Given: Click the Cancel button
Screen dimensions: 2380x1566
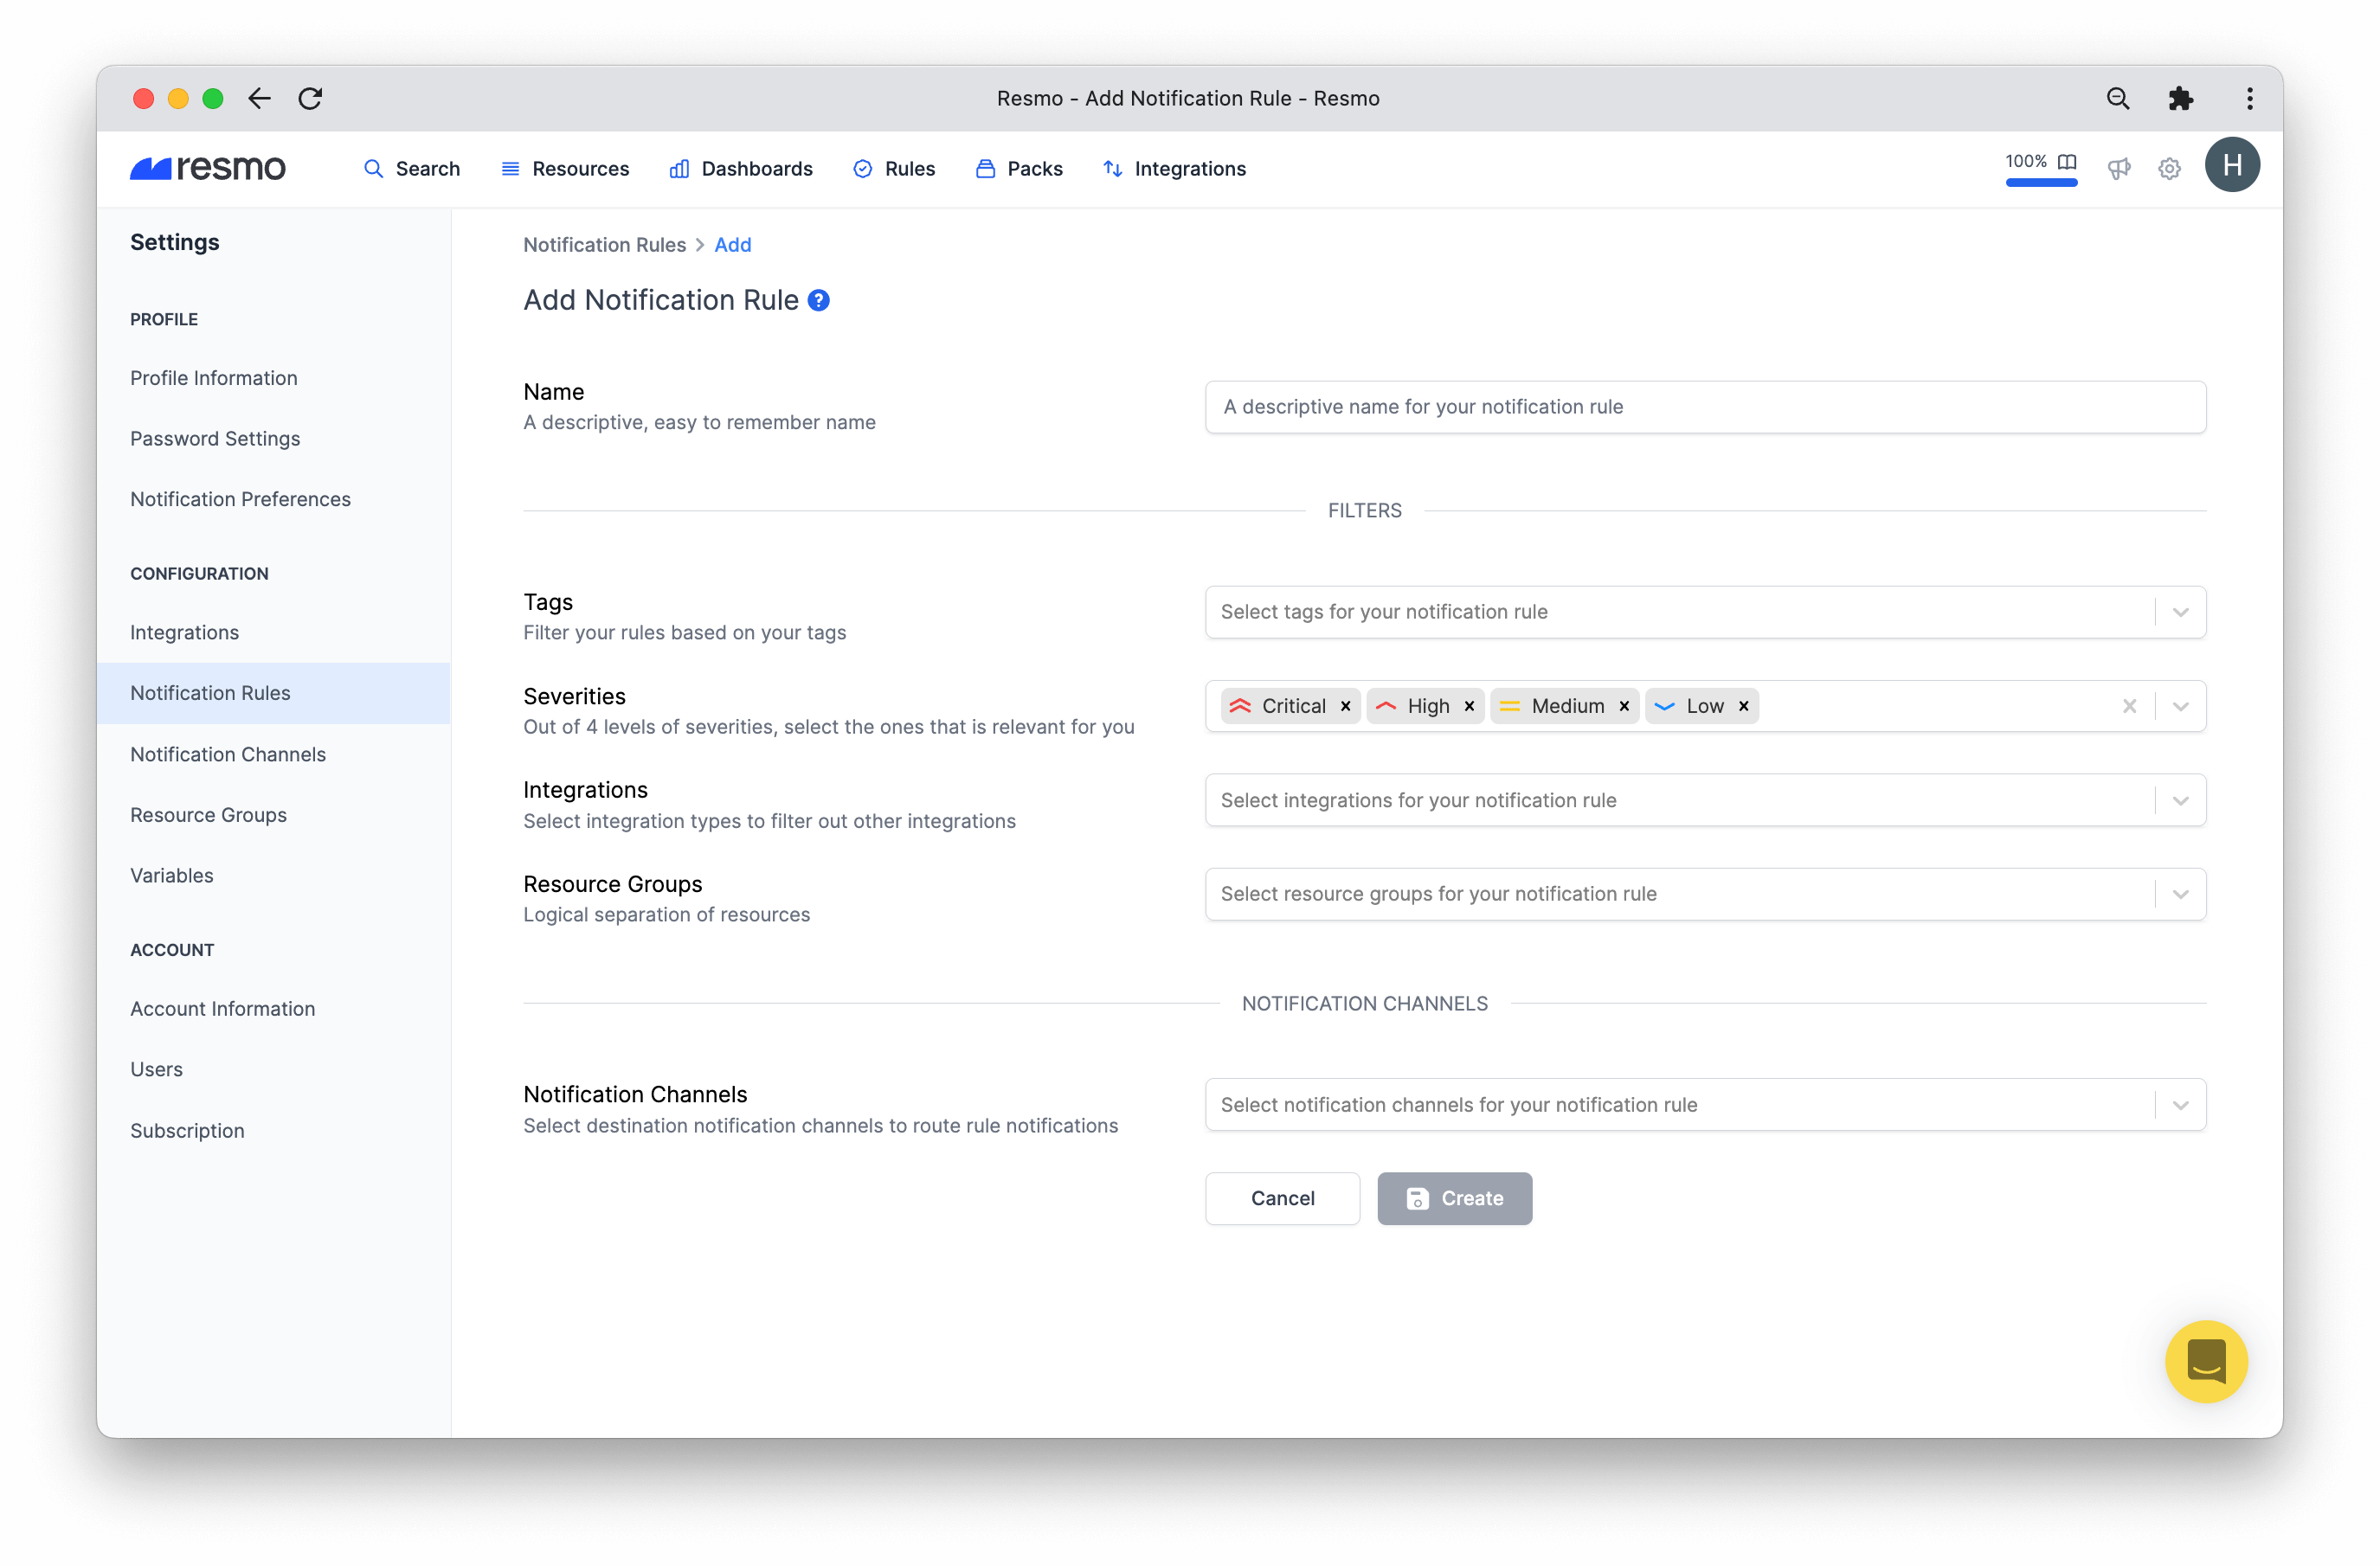Looking at the screenshot, I should coord(1282,1198).
